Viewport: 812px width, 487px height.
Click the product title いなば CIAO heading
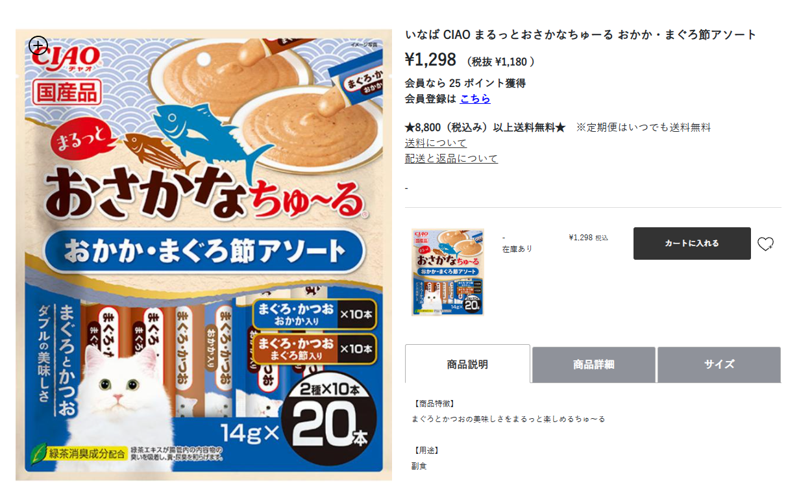[x=581, y=34]
